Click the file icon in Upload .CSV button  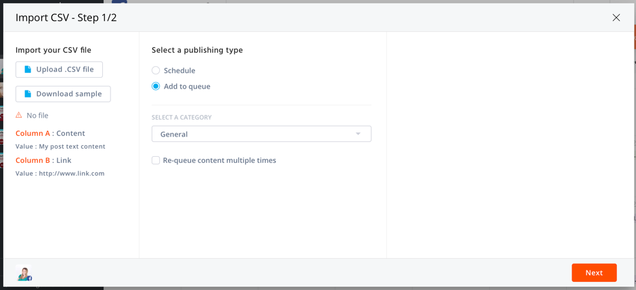coord(28,69)
